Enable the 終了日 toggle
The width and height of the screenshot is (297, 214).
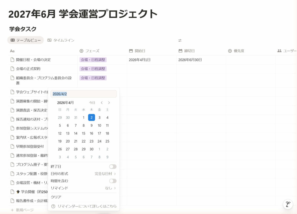113,167
